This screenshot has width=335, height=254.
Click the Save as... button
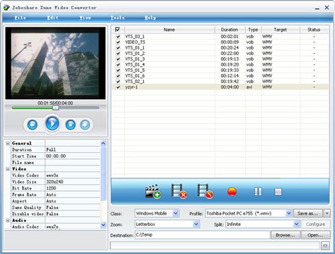[x=308, y=213]
